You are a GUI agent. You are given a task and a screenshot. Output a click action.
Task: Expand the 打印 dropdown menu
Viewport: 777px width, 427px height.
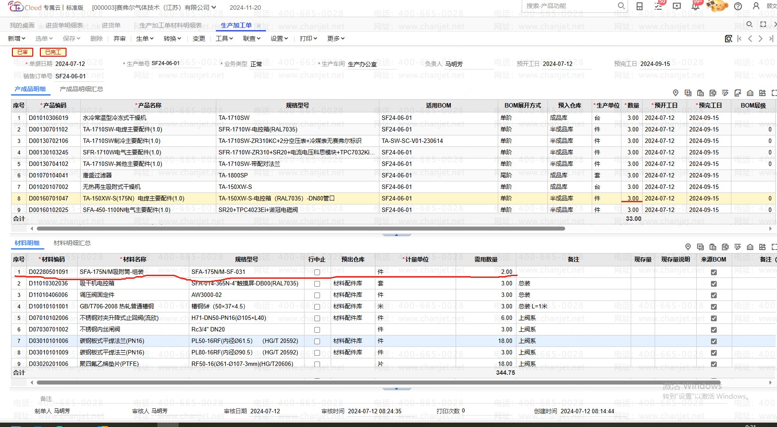click(x=308, y=38)
